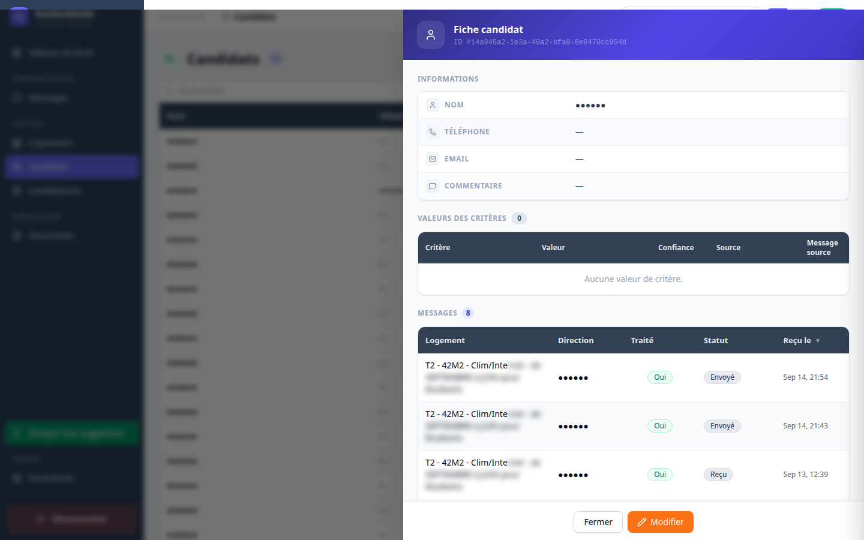Image resolution: width=864 pixels, height=540 pixels.
Task: Select the candidate ID text in the header
Action: (x=540, y=43)
